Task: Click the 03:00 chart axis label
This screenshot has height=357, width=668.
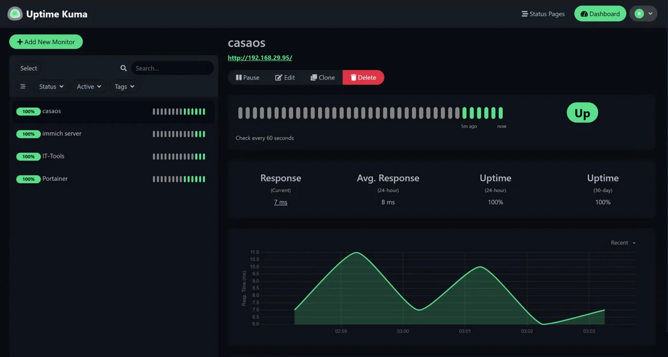Action: pyautogui.click(x=403, y=331)
